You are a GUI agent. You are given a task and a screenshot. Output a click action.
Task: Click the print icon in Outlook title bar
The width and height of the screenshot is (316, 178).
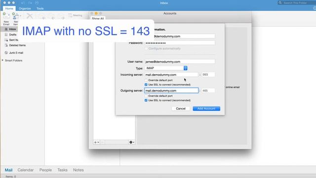37,3
